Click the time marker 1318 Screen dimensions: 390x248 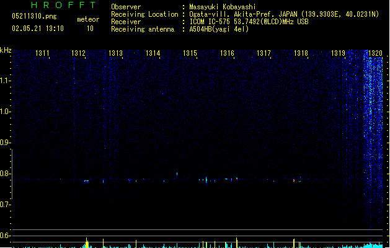301,53
